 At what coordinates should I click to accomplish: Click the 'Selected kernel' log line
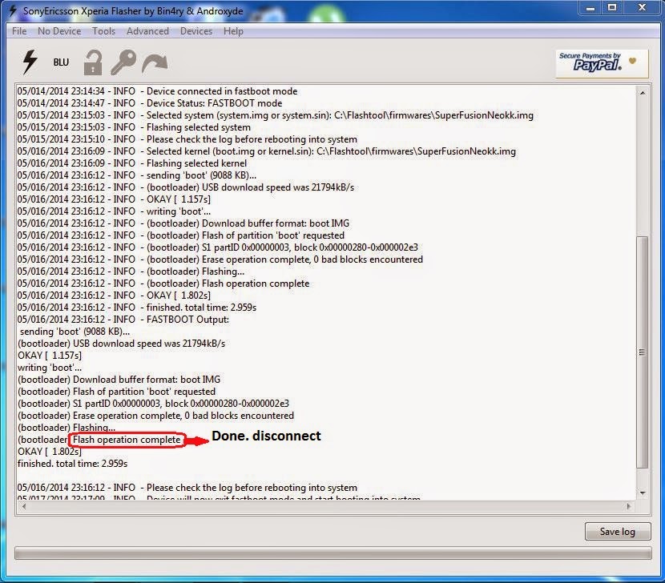pos(266,151)
